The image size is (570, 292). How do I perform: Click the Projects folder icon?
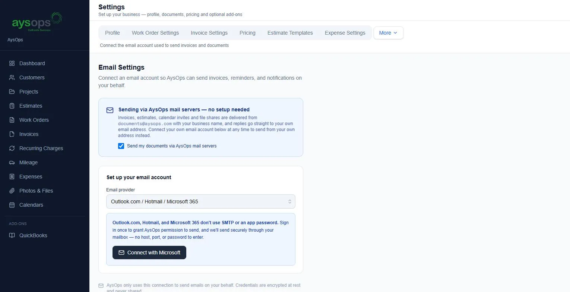tap(12, 92)
